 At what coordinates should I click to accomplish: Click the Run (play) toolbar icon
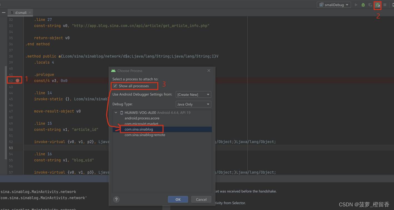(x=356, y=5)
